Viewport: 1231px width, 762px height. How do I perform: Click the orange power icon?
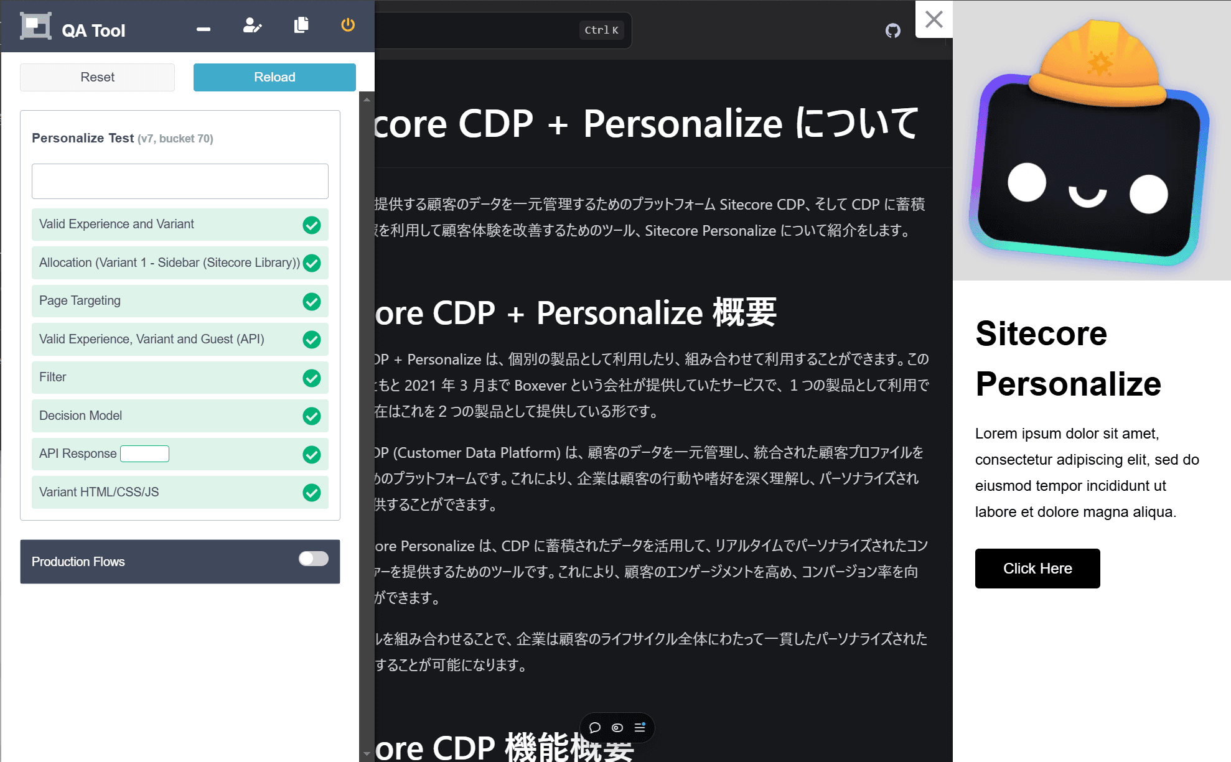click(348, 25)
